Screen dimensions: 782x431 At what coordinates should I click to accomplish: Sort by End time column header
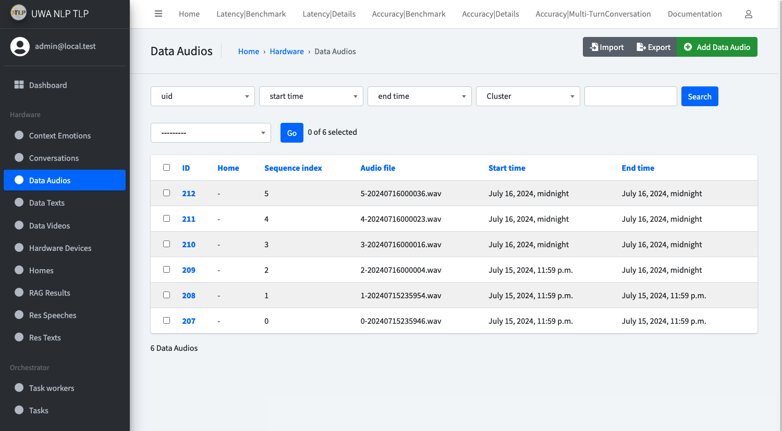[638, 168]
